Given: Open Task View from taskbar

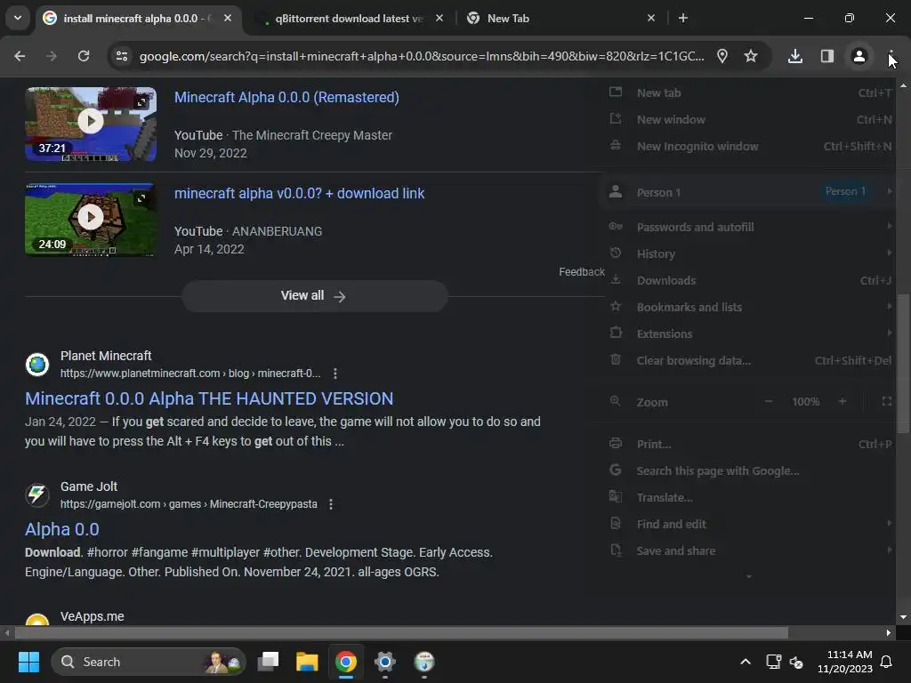Looking at the screenshot, I should click(269, 662).
